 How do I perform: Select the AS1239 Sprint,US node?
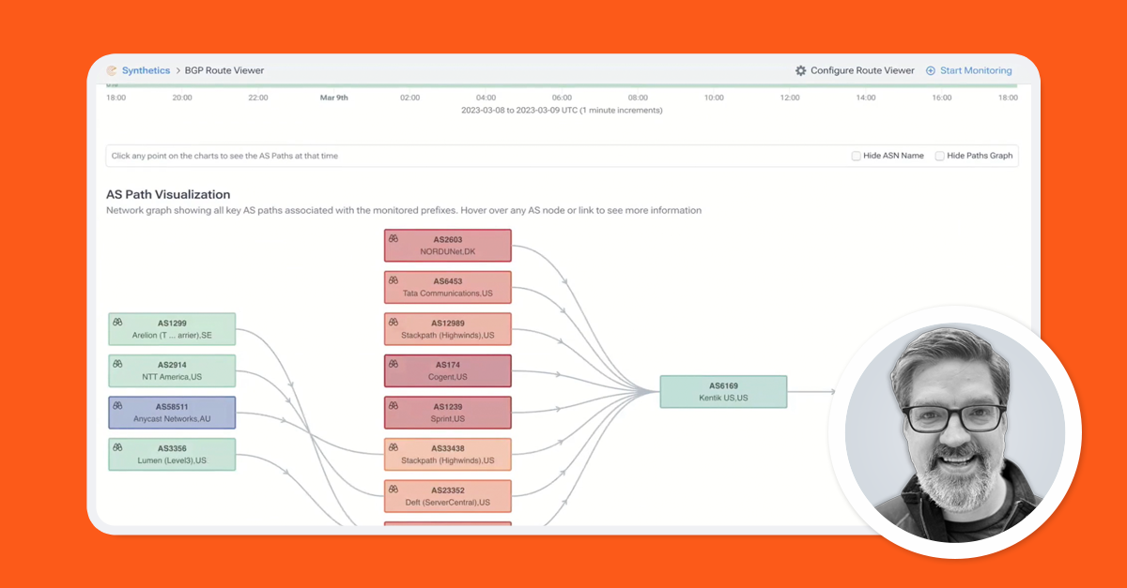pos(448,413)
